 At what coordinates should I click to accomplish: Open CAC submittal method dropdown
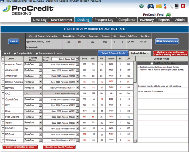coord(33,93)
